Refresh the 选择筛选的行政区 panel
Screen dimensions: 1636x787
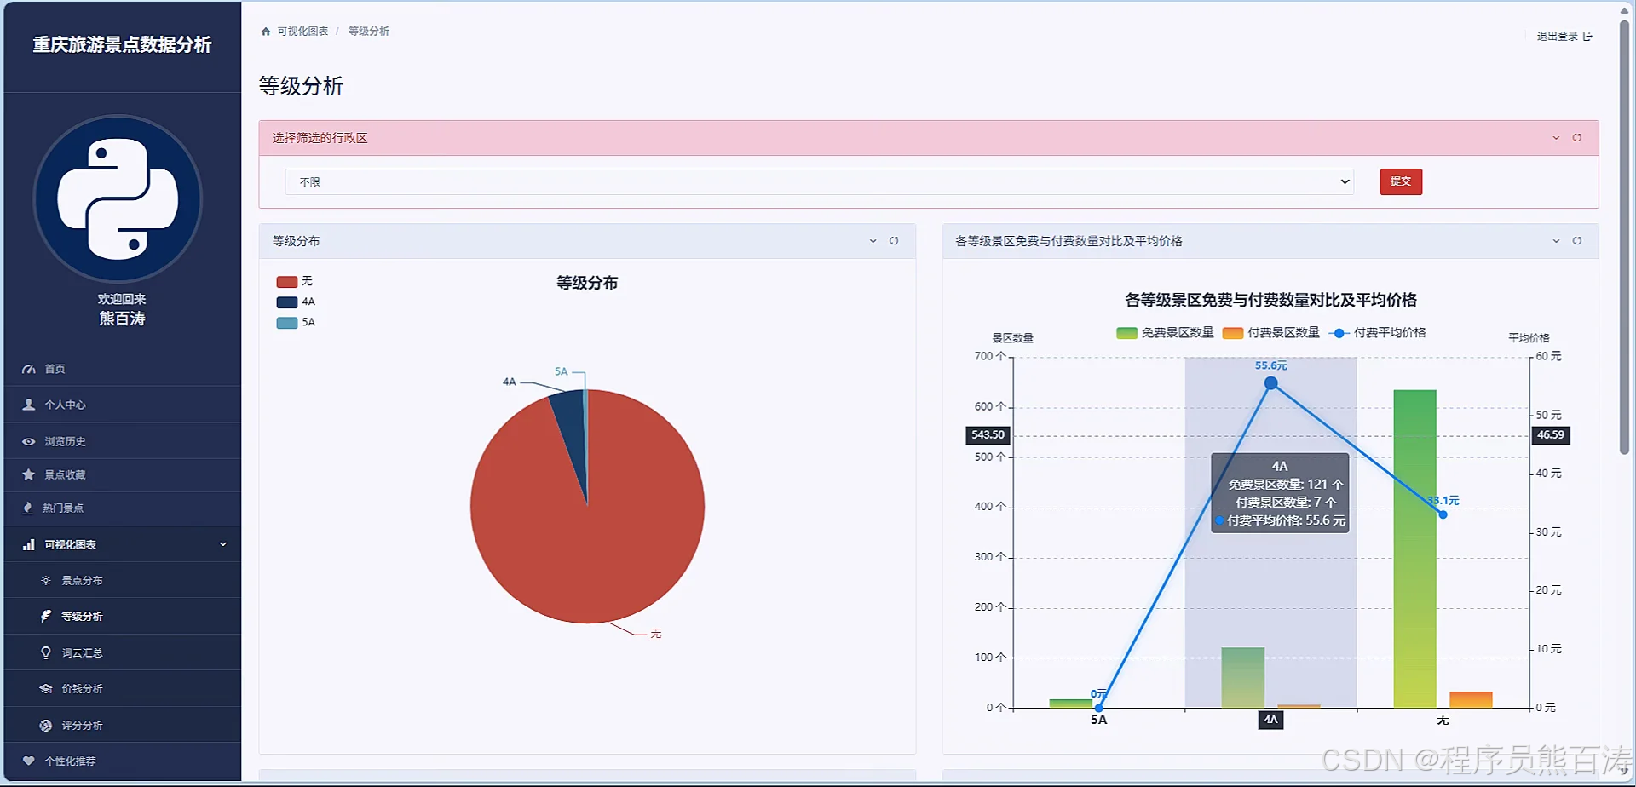click(x=1577, y=138)
